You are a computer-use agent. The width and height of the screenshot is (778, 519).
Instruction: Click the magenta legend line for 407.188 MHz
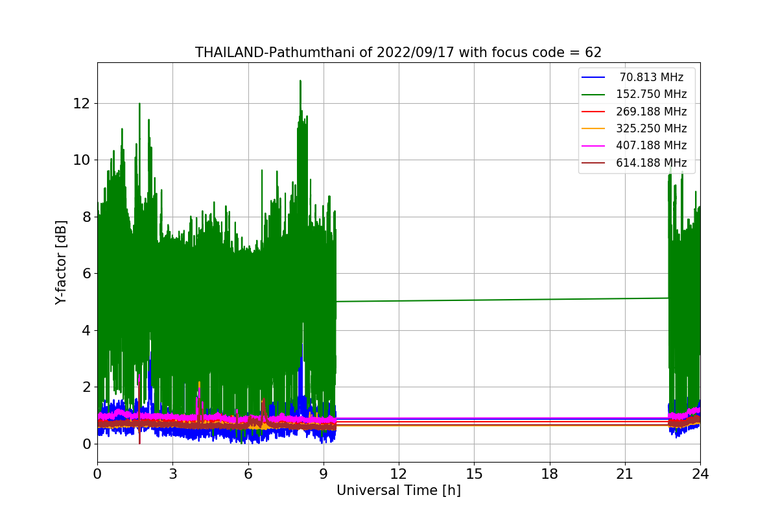click(x=594, y=146)
